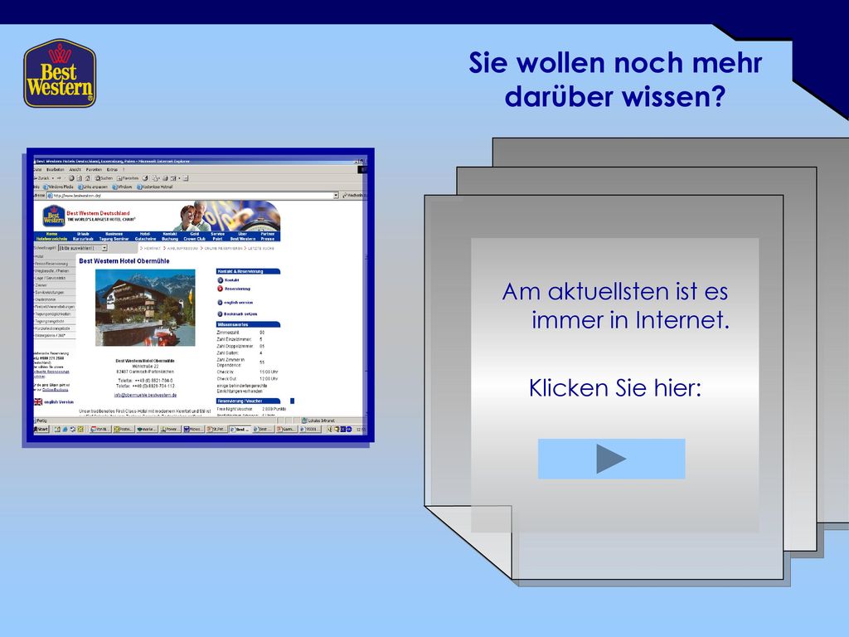Click the 'Best Western Hotel Obermühle' heading
This screenshot has height=637, width=849.
click(x=124, y=261)
